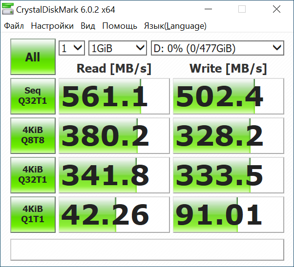The height and width of the screenshot is (267, 294).
Task: Click the 4KiB Q32T1 read result 341.8
Action: pyautogui.click(x=114, y=175)
